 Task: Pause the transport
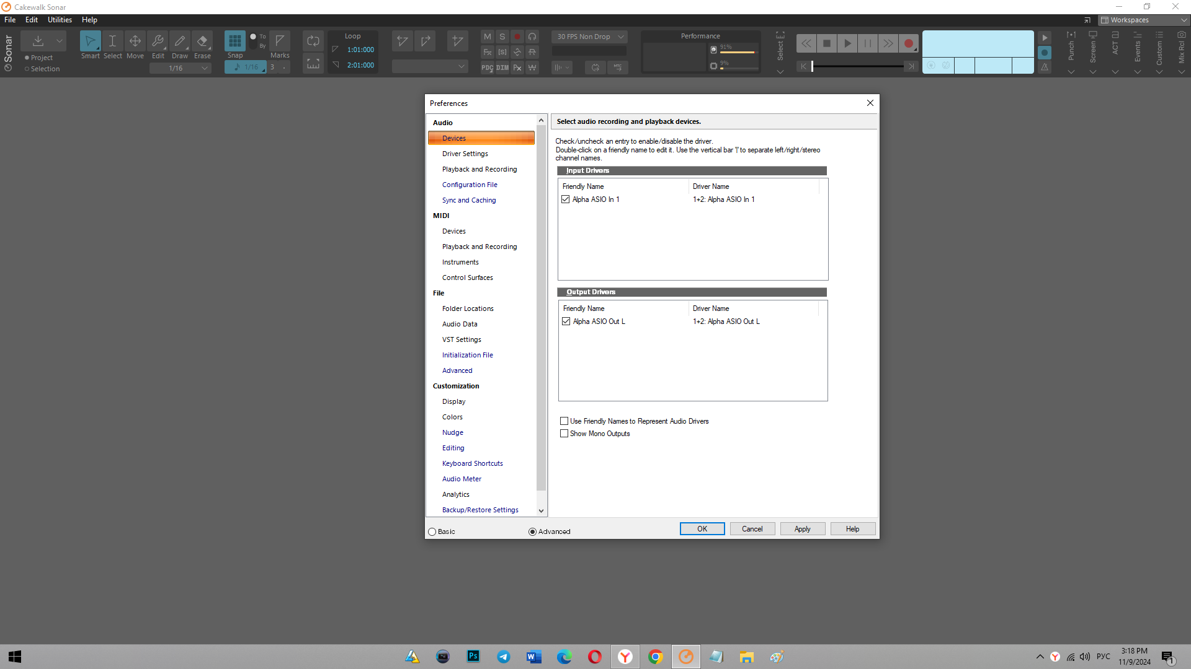pyautogui.click(x=868, y=43)
